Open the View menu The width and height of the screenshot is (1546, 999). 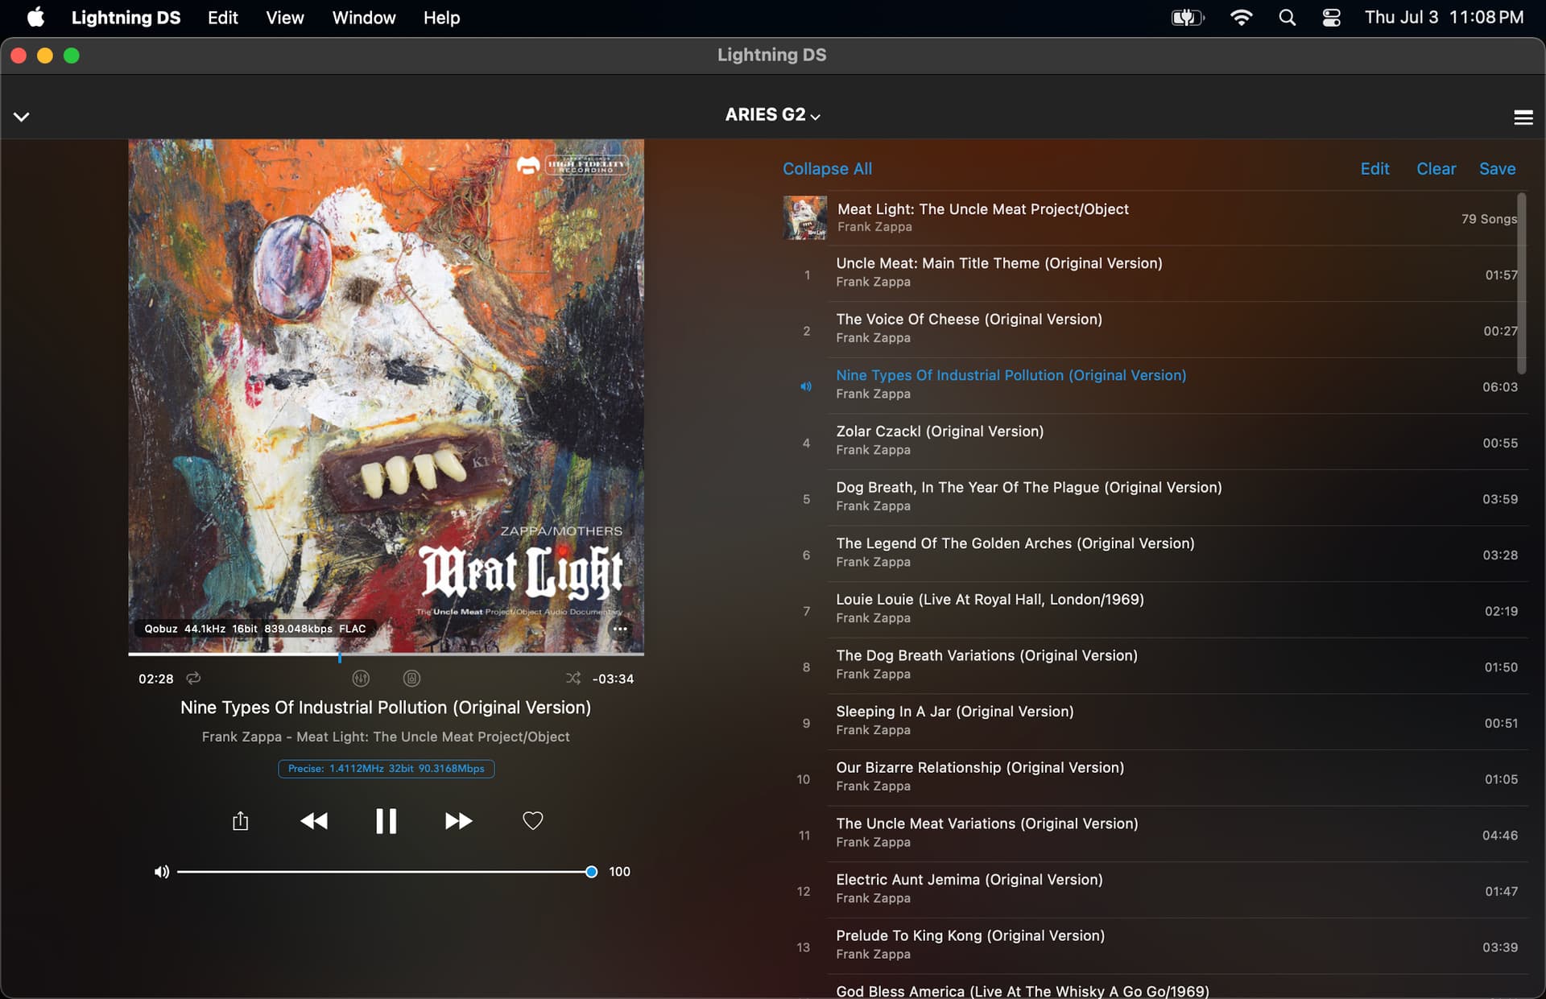(x=284, y=18)
